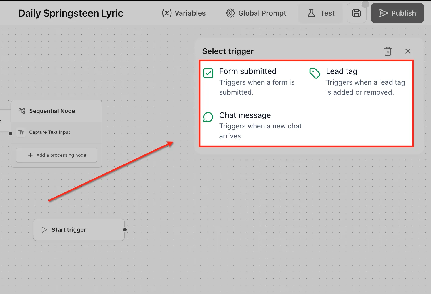Delete trigger using the trash icon
Viewport: 431px width, 294px height.
(388, 51)
